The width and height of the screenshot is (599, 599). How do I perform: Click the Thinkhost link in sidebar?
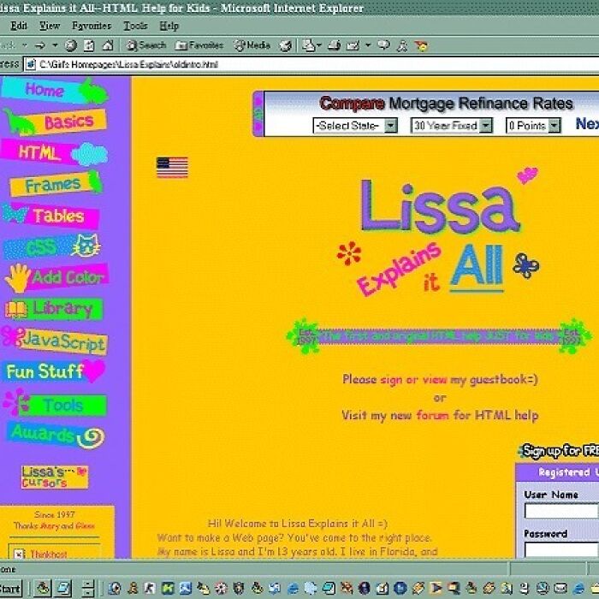[x=49, y=554]
